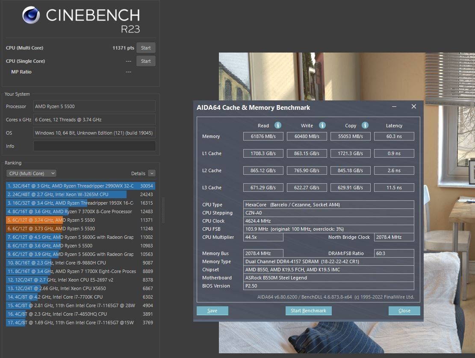Click the CPU Multiplier value 44.5x

[263, 237]
